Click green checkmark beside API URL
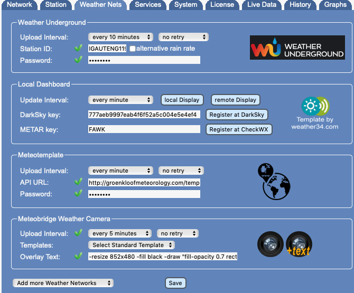Image resolution: width=354 pixels, height=293 pixels. pos(79,182)
